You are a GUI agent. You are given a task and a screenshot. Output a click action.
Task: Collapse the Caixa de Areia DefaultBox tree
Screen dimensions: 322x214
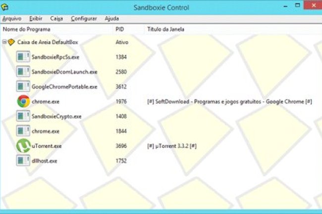click(4, 43)
